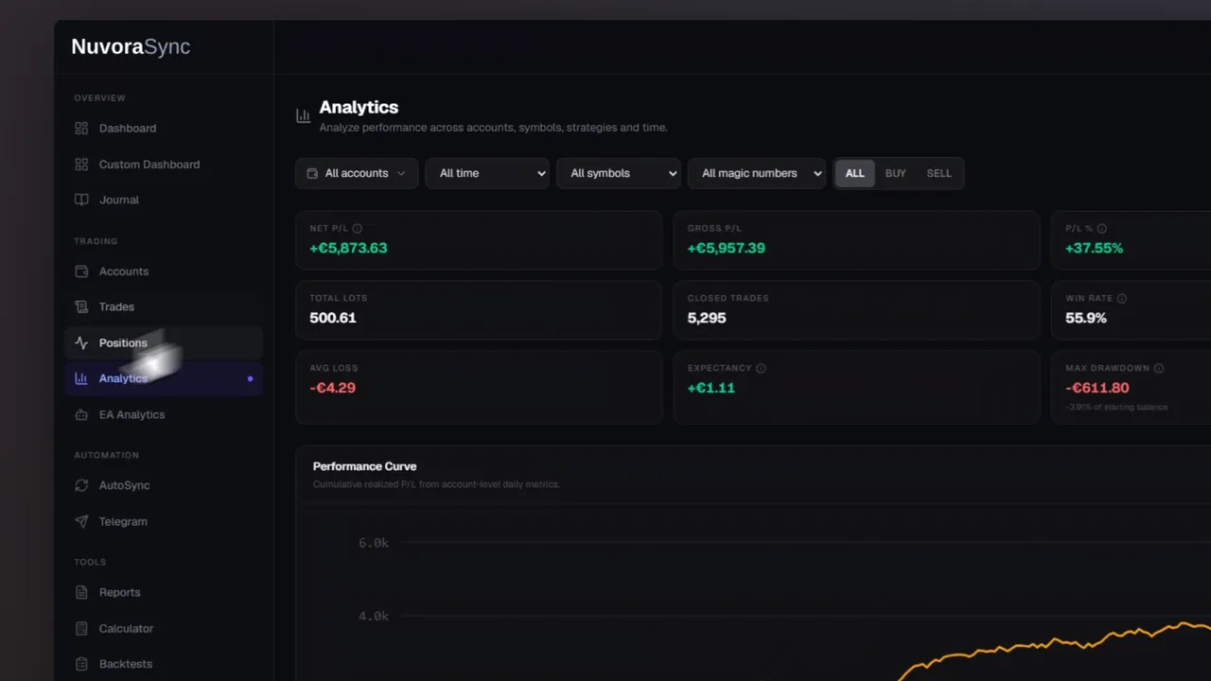Image resolution: width=1211 pixels, height=681 pixels.
Task: Select the SELL trade direction filter
Action: (939, 173)
